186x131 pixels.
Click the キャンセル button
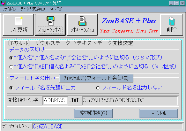pos(159,113)
